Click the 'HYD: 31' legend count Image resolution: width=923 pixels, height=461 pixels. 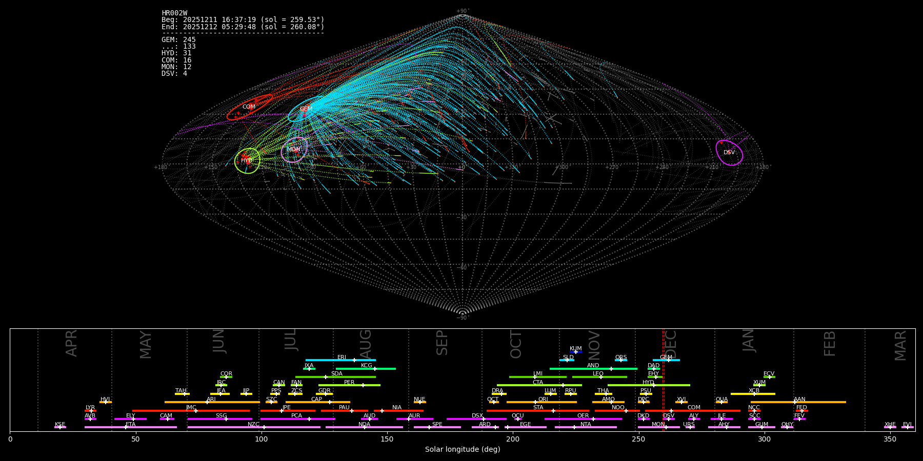tap(176, 53)
